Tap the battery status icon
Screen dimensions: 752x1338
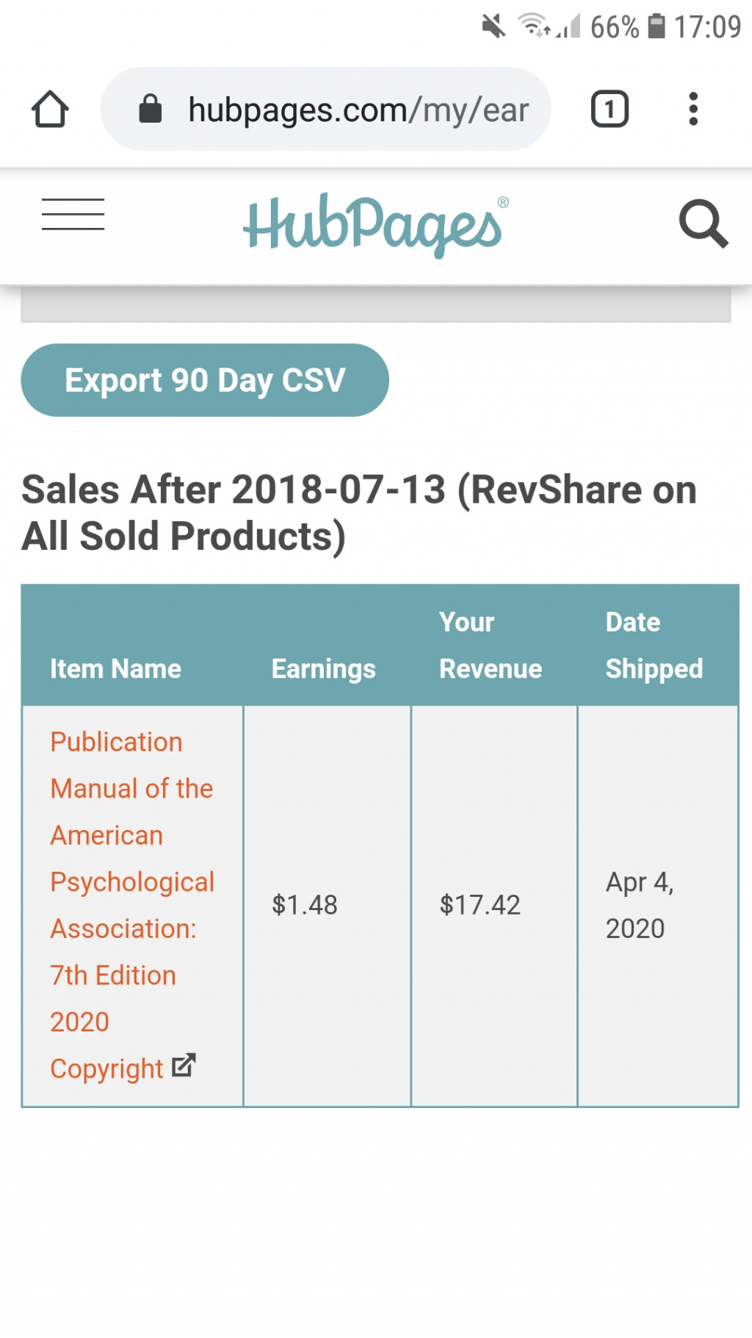657,26
